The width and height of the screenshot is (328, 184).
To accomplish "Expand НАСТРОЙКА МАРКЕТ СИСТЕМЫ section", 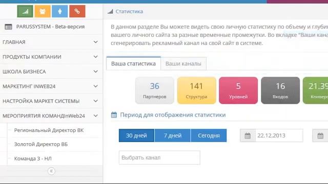I will click(x=51, y=101).
